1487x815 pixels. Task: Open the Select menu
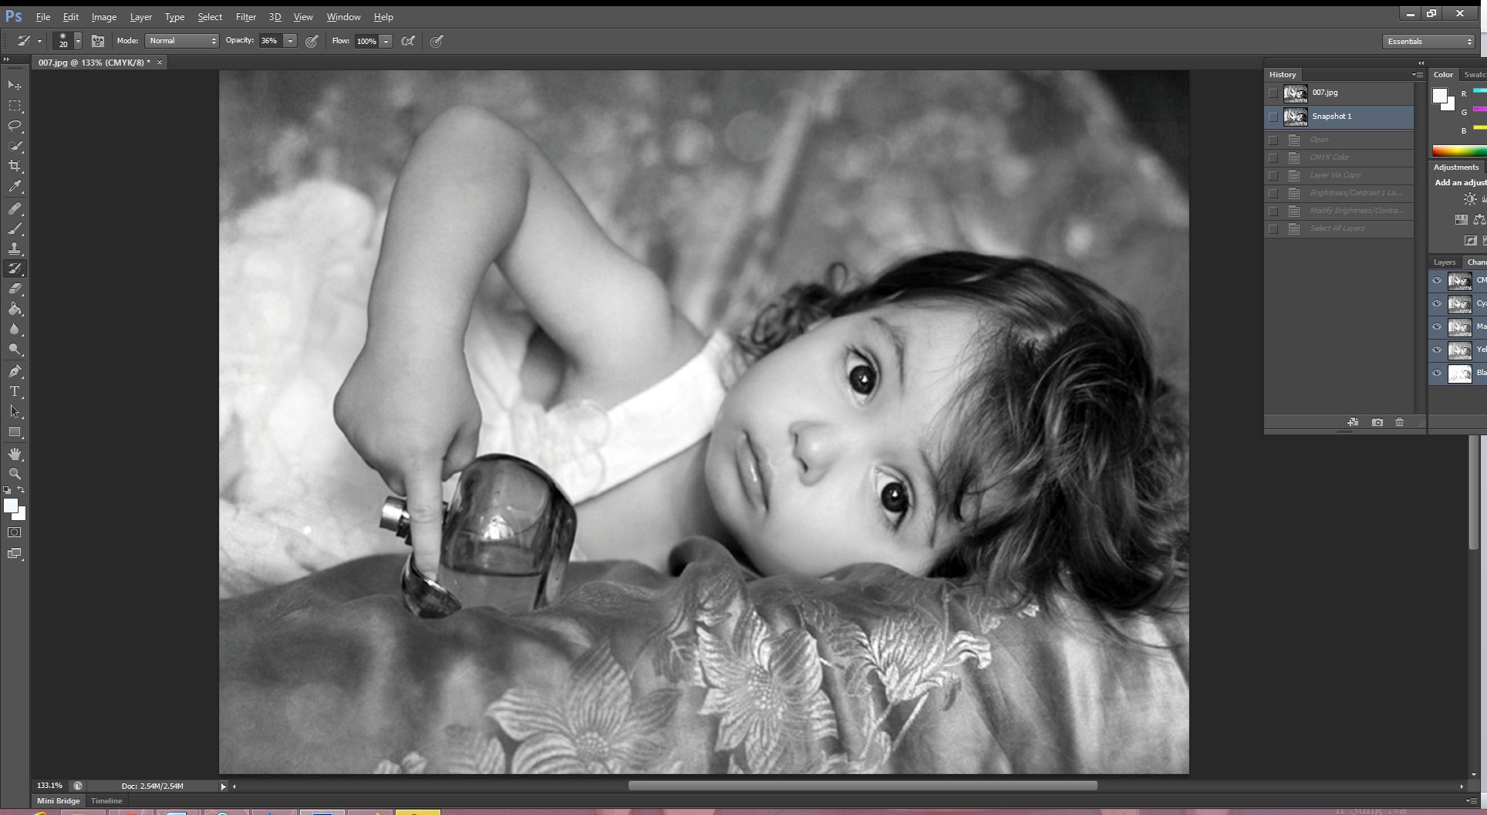click(210, 17)
